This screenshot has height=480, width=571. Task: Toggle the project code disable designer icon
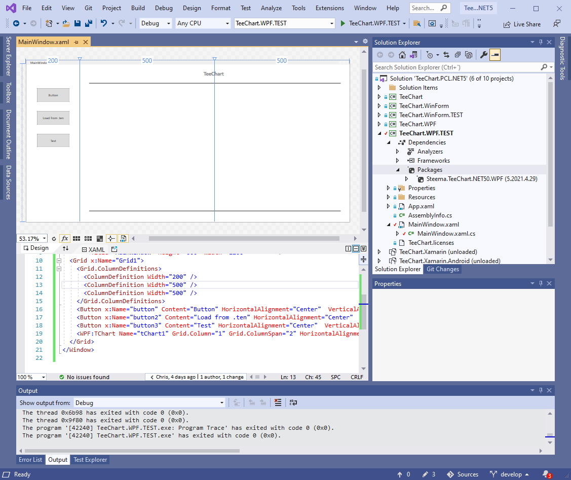click(123, 239)
